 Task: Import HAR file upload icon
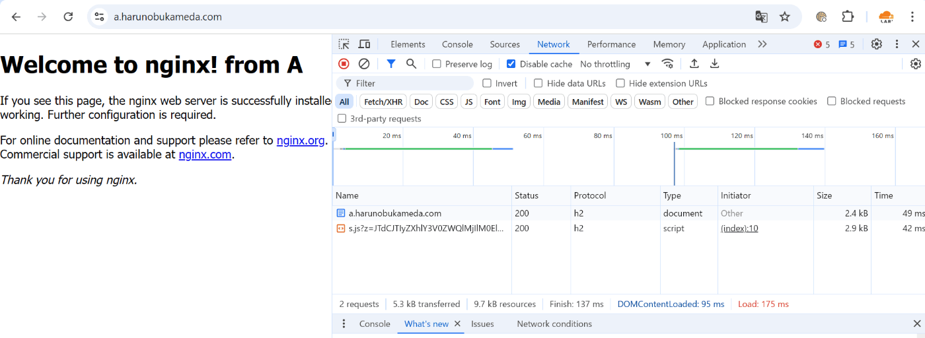(x=694, y=64)
